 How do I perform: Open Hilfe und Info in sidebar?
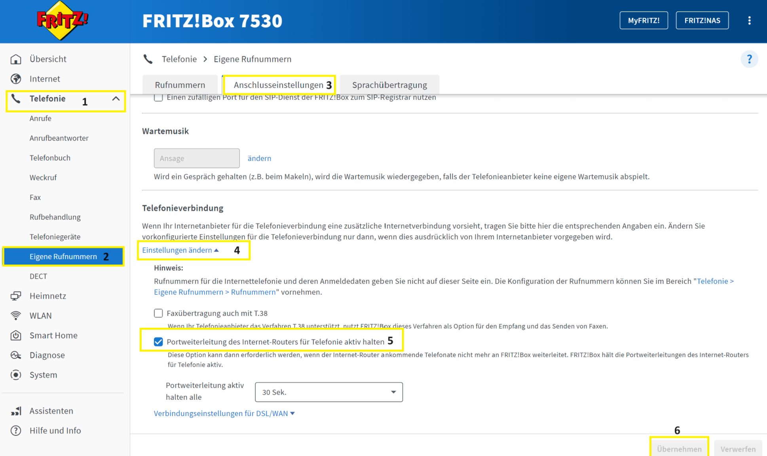click(55, 431)
